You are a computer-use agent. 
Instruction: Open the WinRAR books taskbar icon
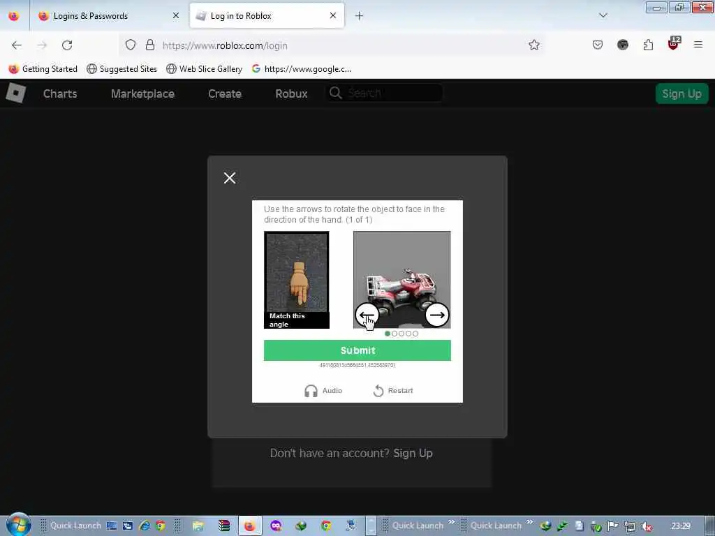[223, 526]
